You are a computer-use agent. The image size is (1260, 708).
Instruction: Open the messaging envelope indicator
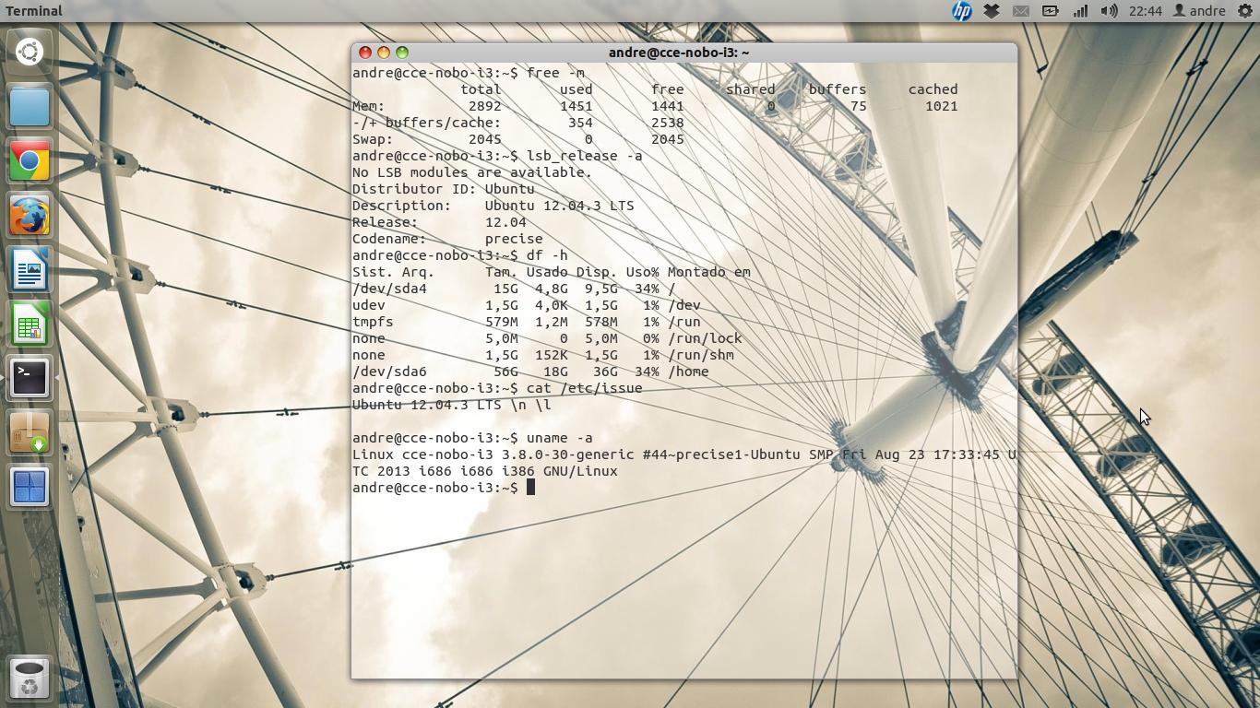(1021, 11)
